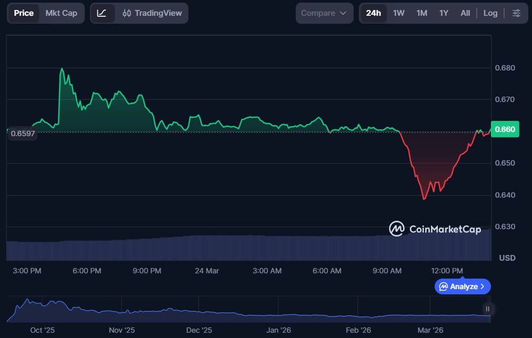Click the Analyze button
Screen dimensions: 532x338
pos(462,286)
